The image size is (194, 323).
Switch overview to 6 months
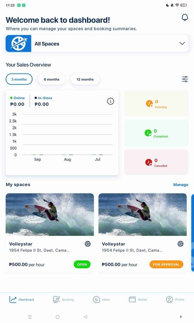pos(52,79)
